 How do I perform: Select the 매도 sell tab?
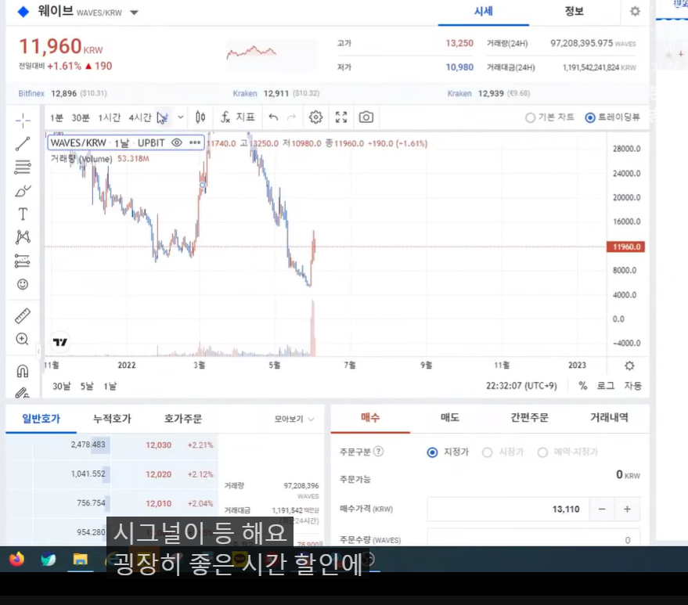click(x=450, y=418)
